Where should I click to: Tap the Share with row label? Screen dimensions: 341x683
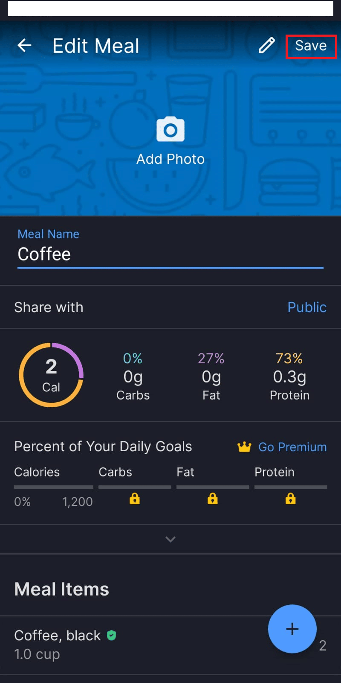49,307
